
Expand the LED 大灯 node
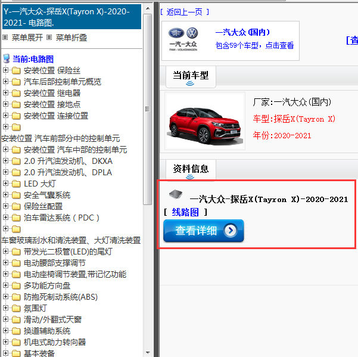point(6,184)
